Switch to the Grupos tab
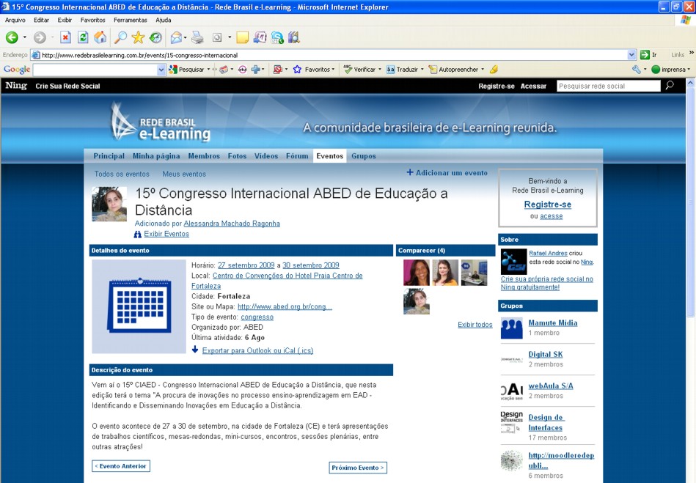 click(x=364, y=156)
